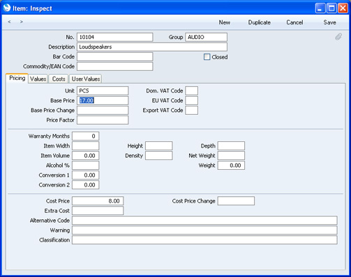Image resolution: width=351 pixels, height=277 pixels.
Task: Click the Commodity/EAN Code field
Action: pyautogui.click(x=115, y=66)
